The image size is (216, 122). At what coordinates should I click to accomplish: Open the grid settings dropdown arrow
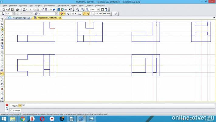(x=76, y=13)
